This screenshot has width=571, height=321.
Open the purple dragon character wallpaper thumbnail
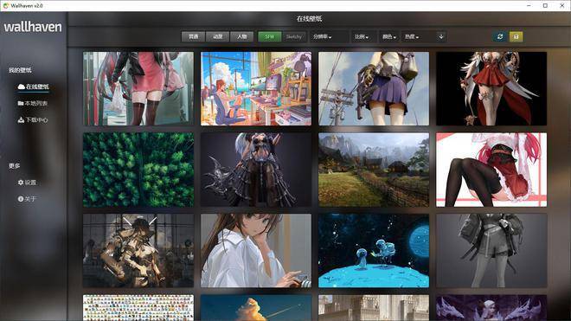(x=491, y=308)
